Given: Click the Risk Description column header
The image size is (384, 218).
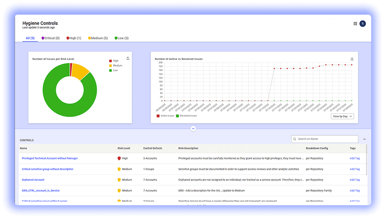Looking at the screenshot, I should tap(188, 148).
